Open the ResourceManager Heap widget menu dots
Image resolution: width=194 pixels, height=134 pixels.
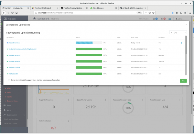(143, 100)
